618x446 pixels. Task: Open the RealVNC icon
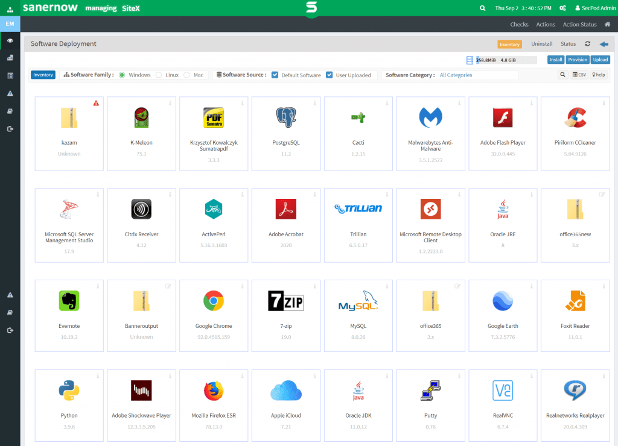tap(503, 391)
